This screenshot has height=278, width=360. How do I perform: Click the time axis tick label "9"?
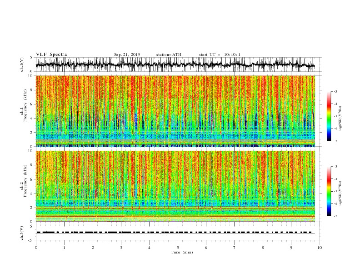tap(291, 248)
